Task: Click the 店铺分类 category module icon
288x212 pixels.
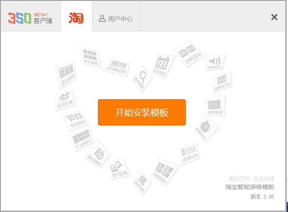Action: pos(190,154)
